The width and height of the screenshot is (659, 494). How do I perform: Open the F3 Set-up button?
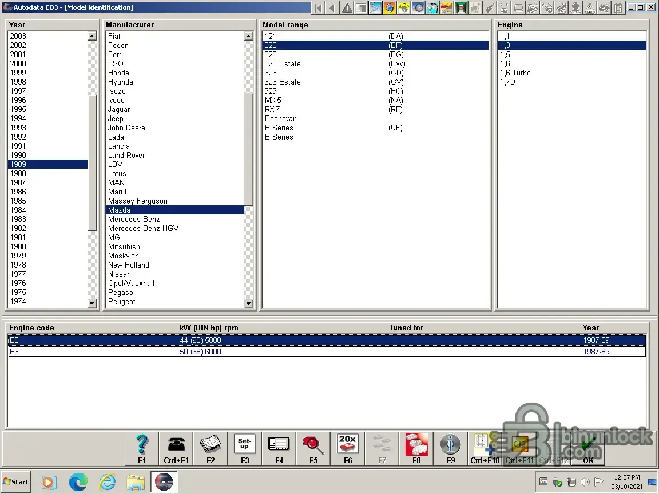coord(245,448)
